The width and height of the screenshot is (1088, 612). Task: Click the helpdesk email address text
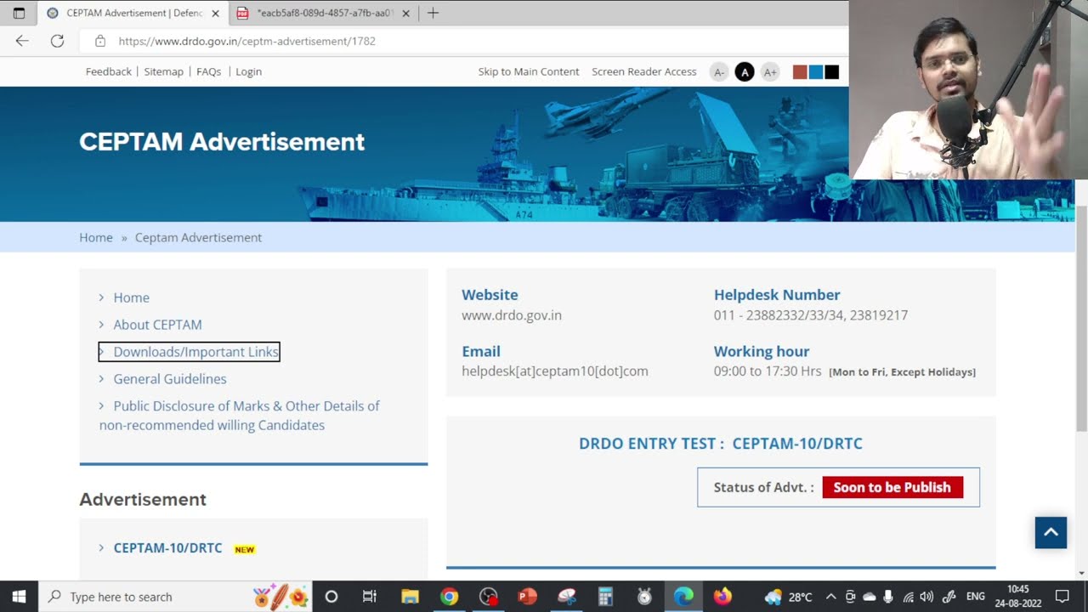pyautogui.click(x=555, y=371)
